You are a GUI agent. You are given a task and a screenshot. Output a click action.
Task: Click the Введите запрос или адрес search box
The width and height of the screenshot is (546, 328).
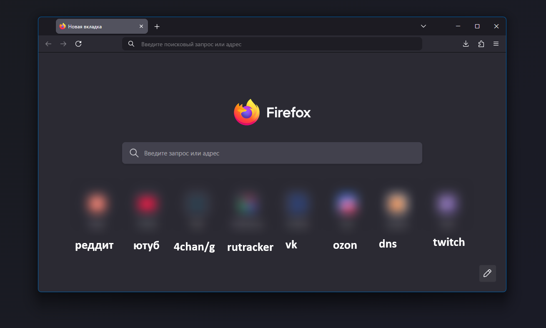(272, 153)
